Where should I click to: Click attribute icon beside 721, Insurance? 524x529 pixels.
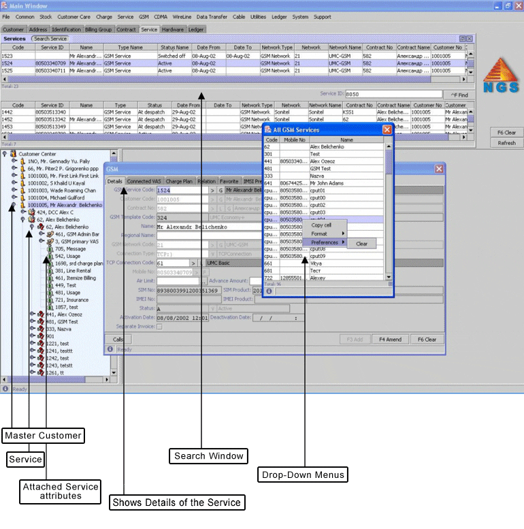click(50, 300)
